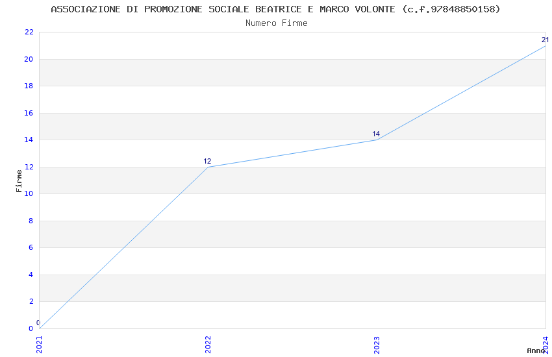
Task: Select the 2024 x-axis year label
Action: point(546,345)
